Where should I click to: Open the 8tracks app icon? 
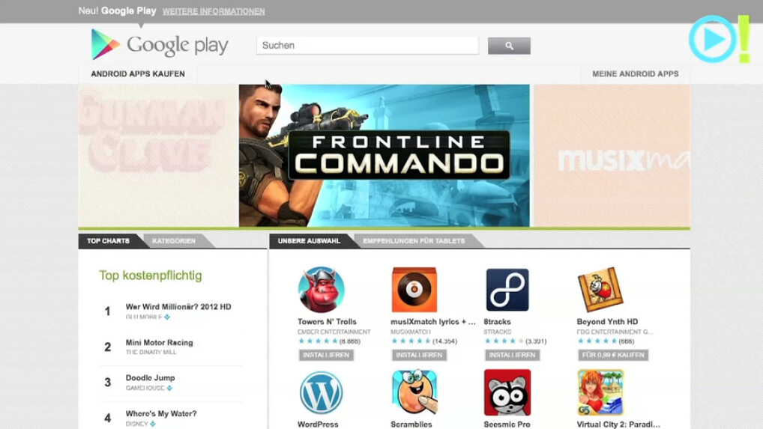point(507,290)
